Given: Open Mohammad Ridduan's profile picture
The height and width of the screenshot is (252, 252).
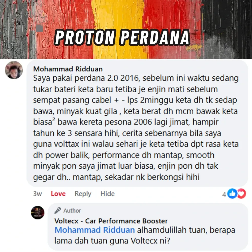Looking at the screenshot, I should click(14, 70).
